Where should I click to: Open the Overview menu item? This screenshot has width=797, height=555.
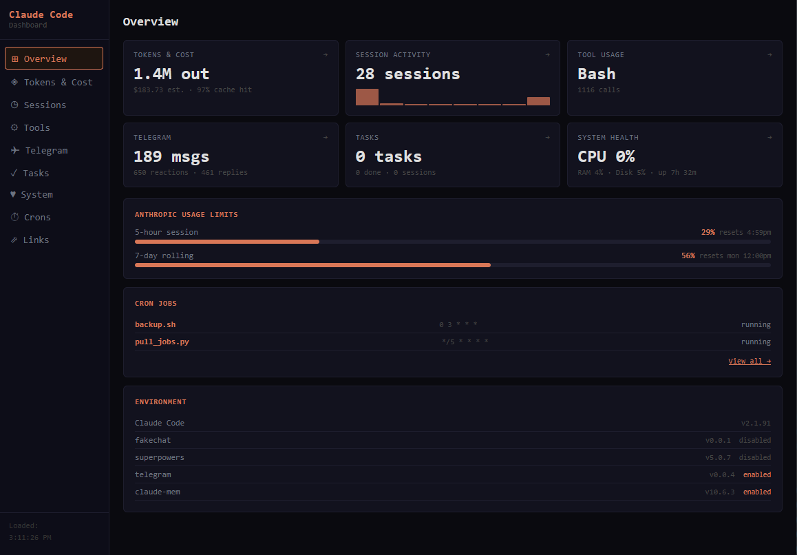click(x=54, y=59)
